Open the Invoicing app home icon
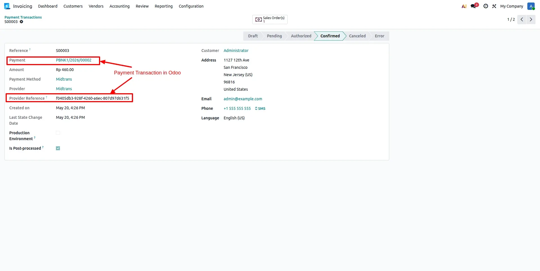This screenshot has width=540, height=271. [x=7, y=6]
